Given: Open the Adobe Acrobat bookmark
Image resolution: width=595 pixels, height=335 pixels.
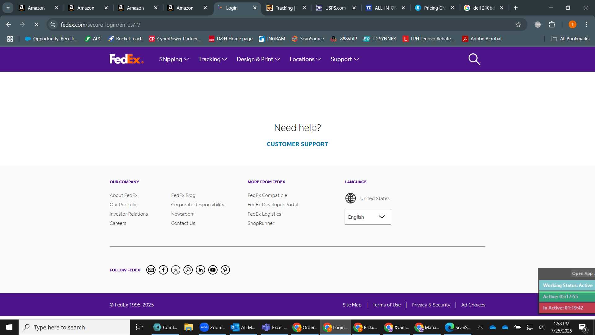Looking at the screenshot, I should tap(482, 39).
